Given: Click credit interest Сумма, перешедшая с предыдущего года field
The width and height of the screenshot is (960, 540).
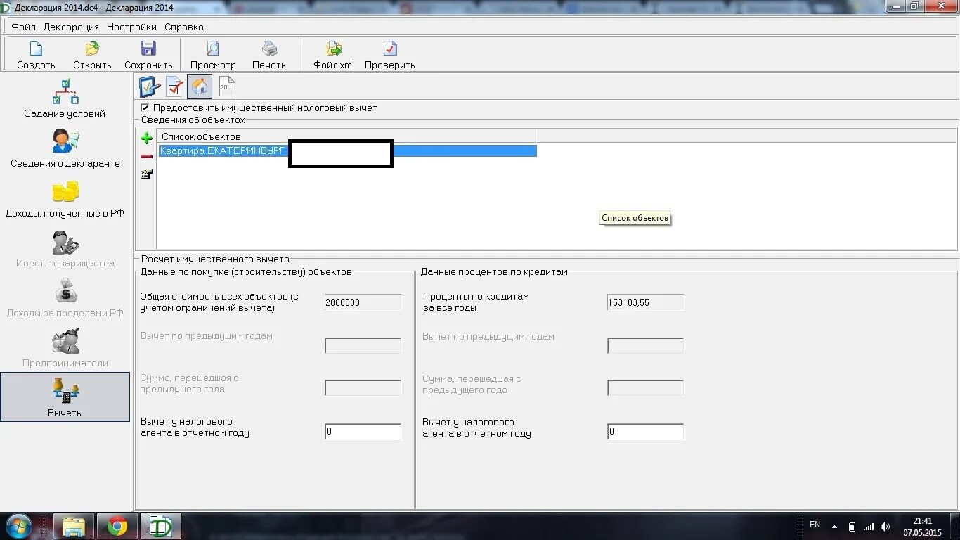Looking at the screenshot, I should click(645, 388).
